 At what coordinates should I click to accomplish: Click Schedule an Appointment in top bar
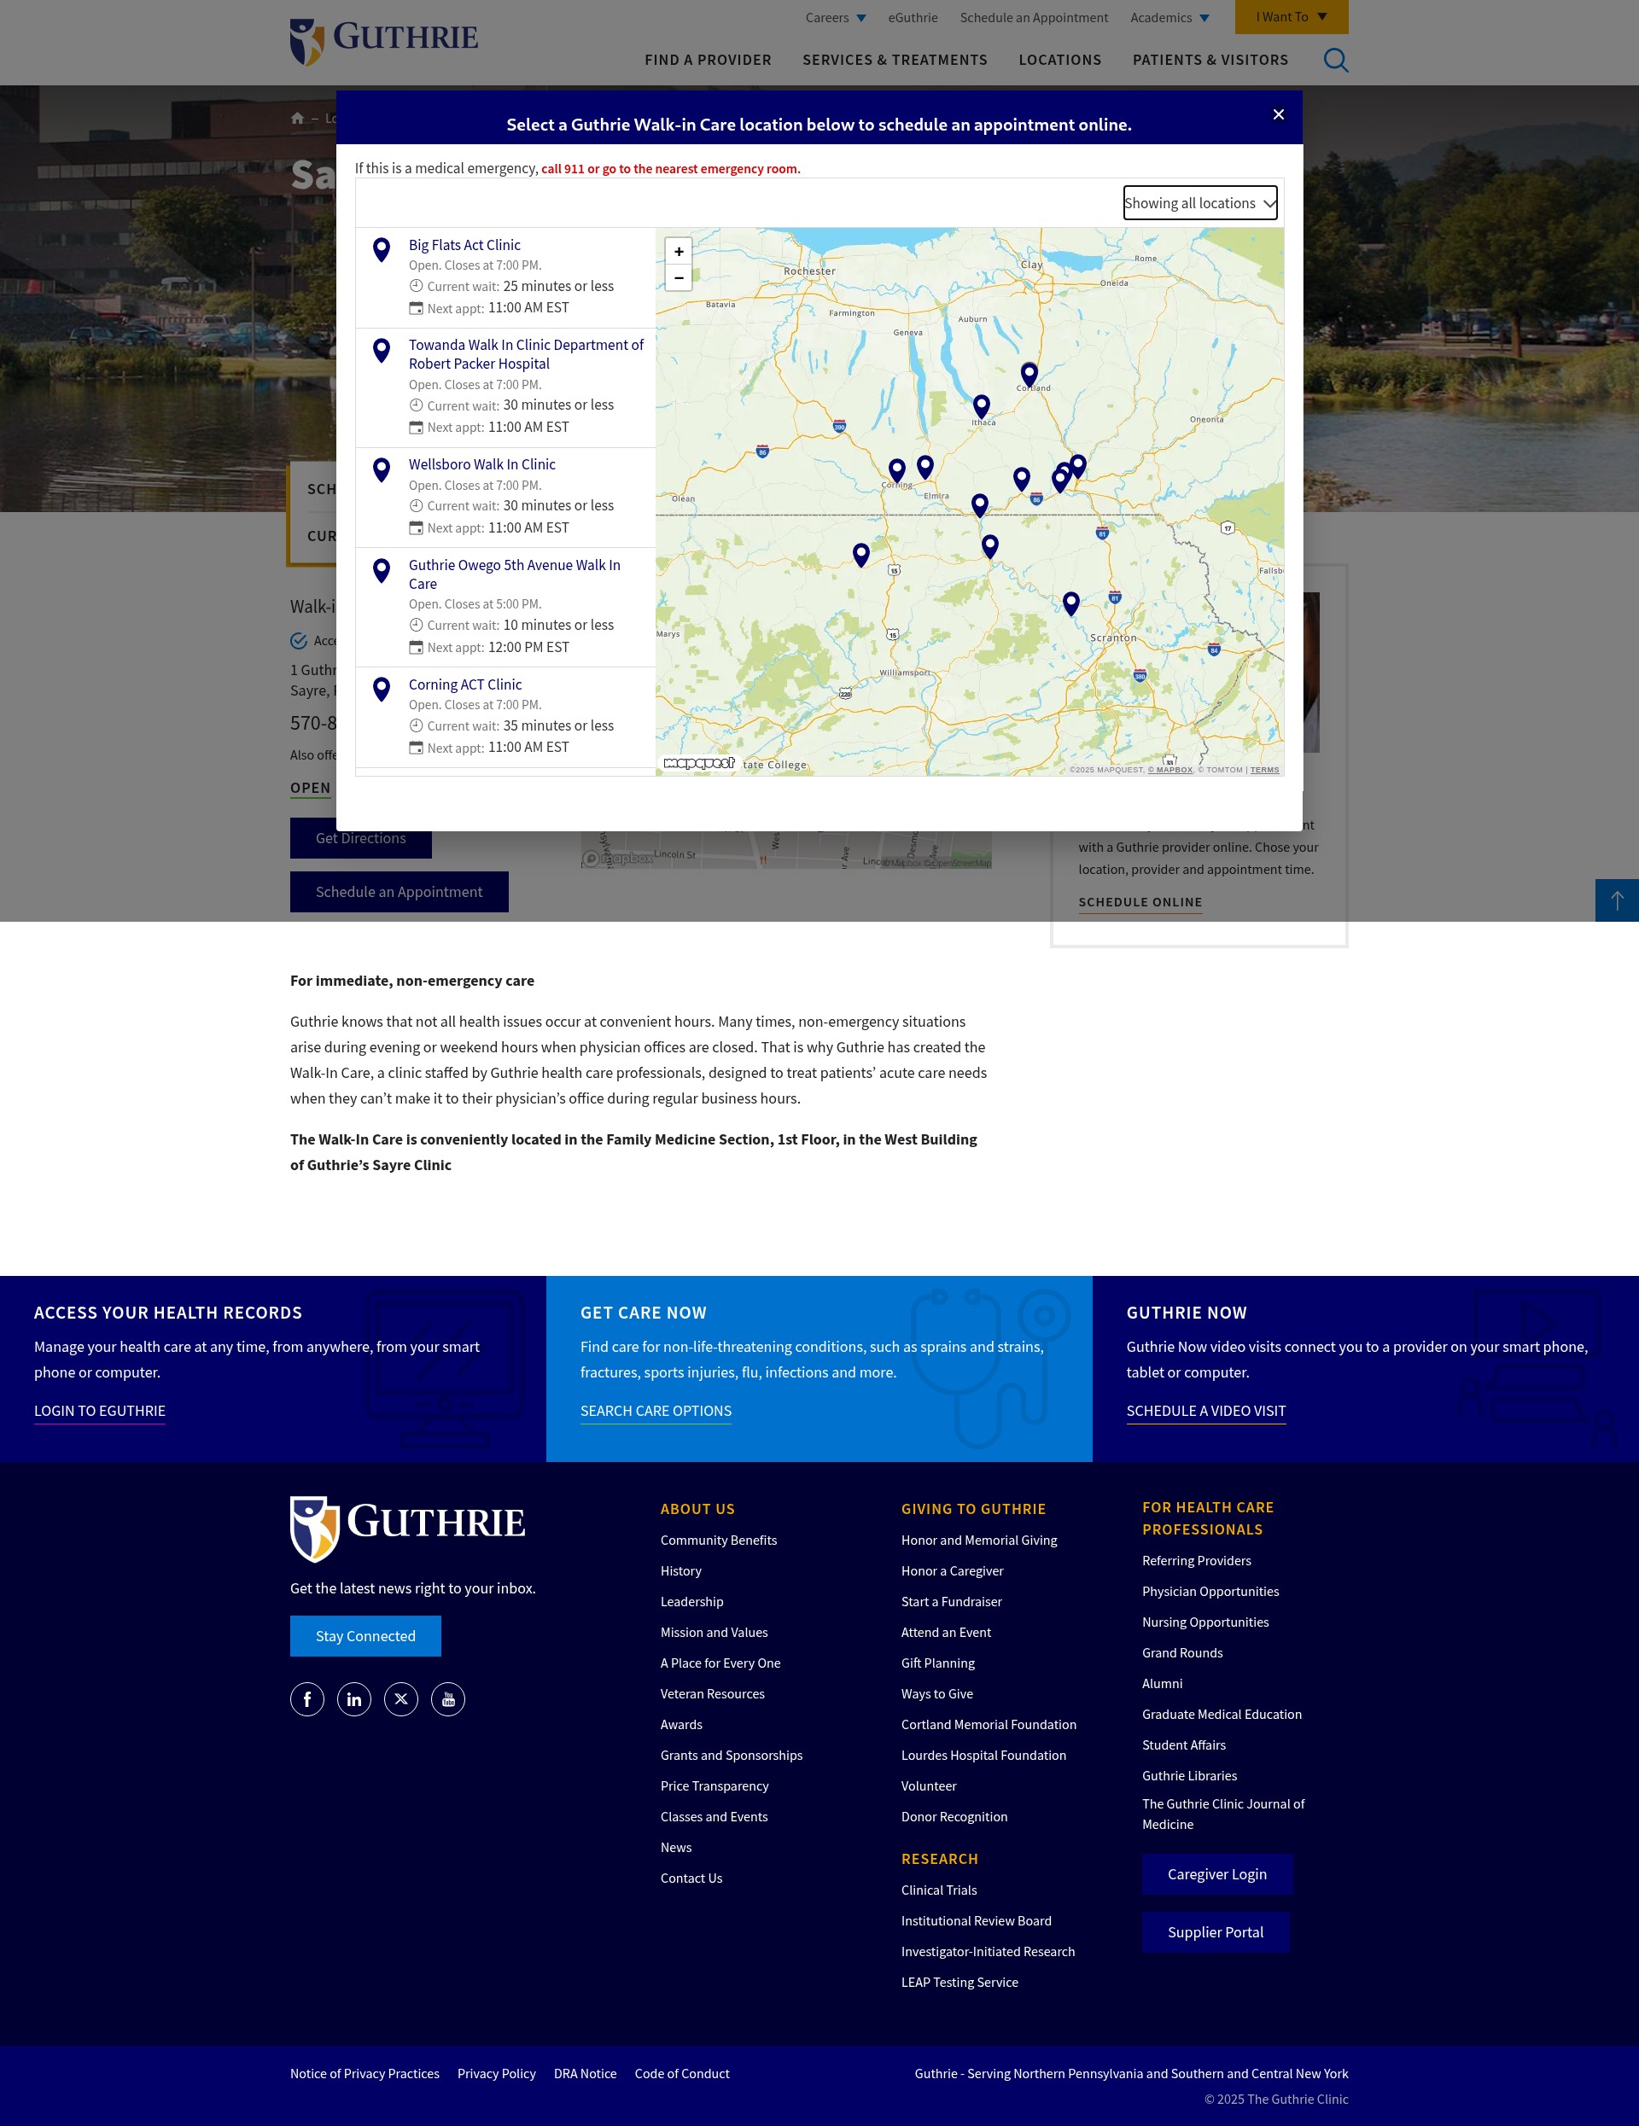click(1033, 18)
